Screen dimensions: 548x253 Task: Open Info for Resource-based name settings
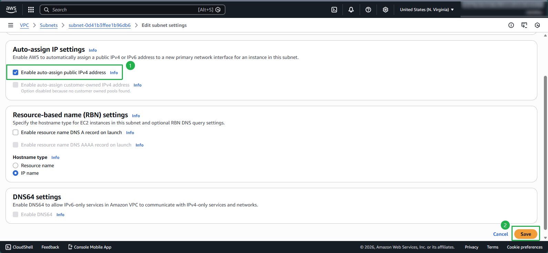(x=136, y=116)
